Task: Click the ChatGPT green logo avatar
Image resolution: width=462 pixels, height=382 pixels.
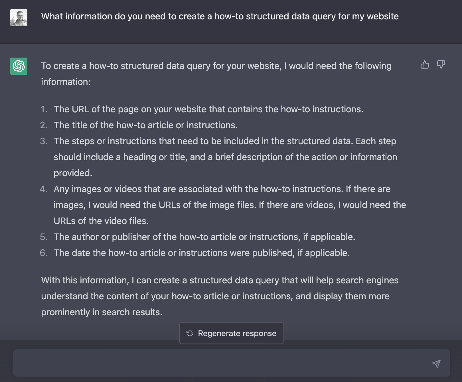Action: [19, 66]
